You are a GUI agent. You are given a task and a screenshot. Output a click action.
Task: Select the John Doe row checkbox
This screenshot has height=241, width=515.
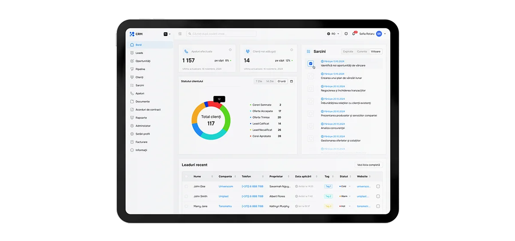pos(186,186)
